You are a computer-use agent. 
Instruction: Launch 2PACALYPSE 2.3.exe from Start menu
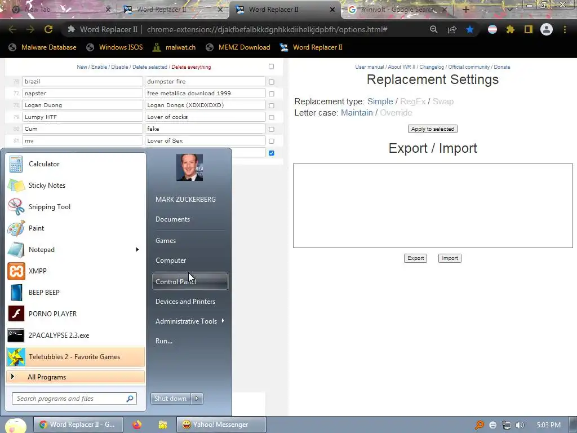click(76, 335)
